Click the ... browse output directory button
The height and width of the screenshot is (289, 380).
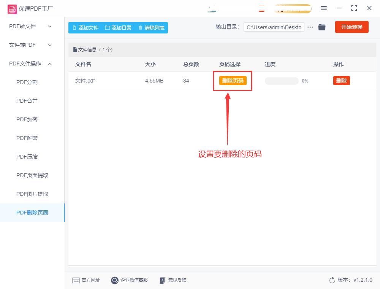click(x=310, y=27)
